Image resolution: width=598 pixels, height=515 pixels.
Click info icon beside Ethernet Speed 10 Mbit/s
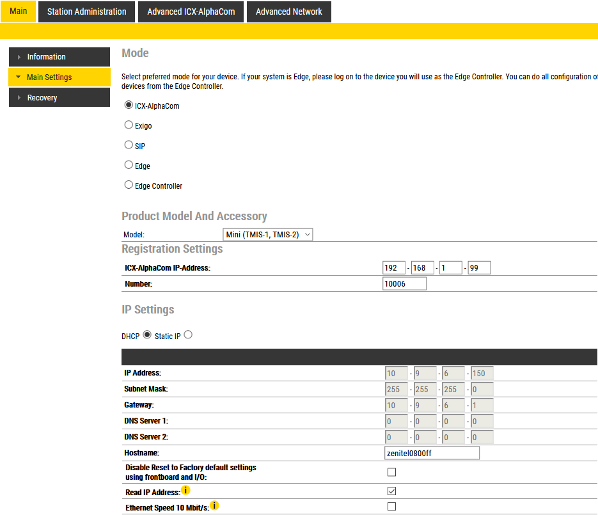point(214,506)
